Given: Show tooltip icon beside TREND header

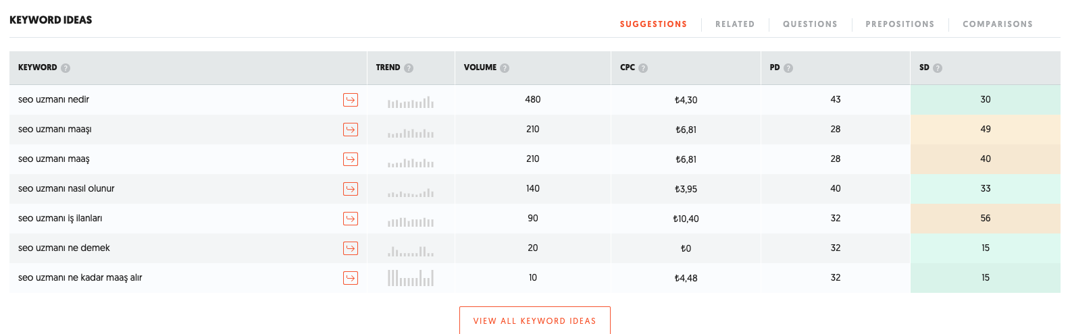Looking at the screenshot, I should pyautogui.click(x=409, y=68).
